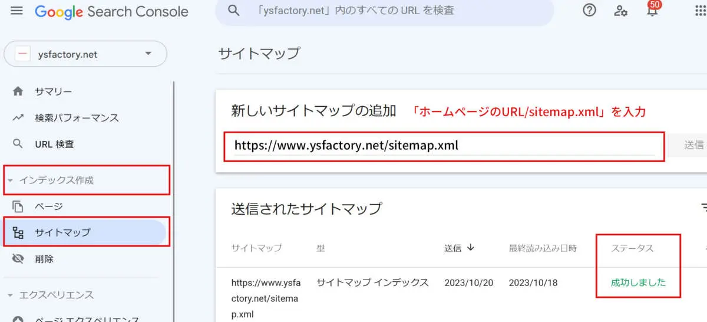Open 削除 in sidebar

click(x=44, y=258)
